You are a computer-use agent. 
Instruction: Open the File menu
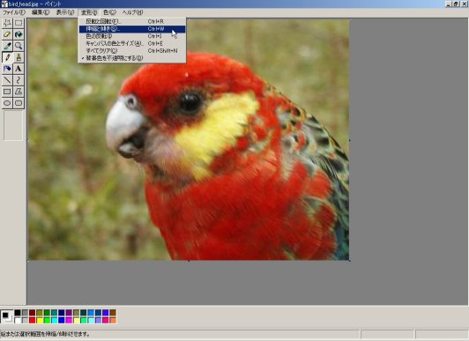(x=14, y=12)
